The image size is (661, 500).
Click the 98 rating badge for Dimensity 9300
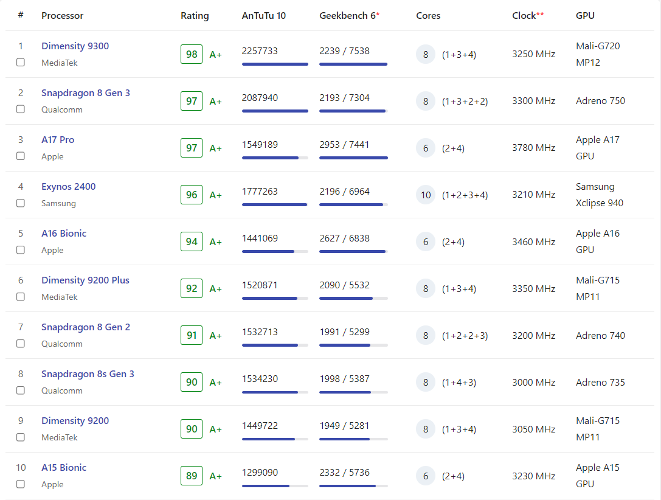pyautogui.click(x=192, y=54)
